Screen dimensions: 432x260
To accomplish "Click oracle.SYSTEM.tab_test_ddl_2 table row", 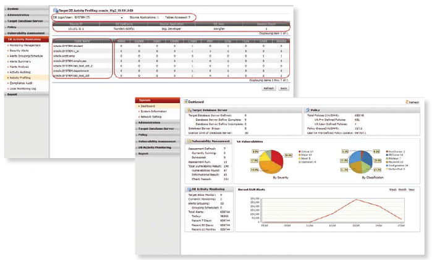I will 171,66.
